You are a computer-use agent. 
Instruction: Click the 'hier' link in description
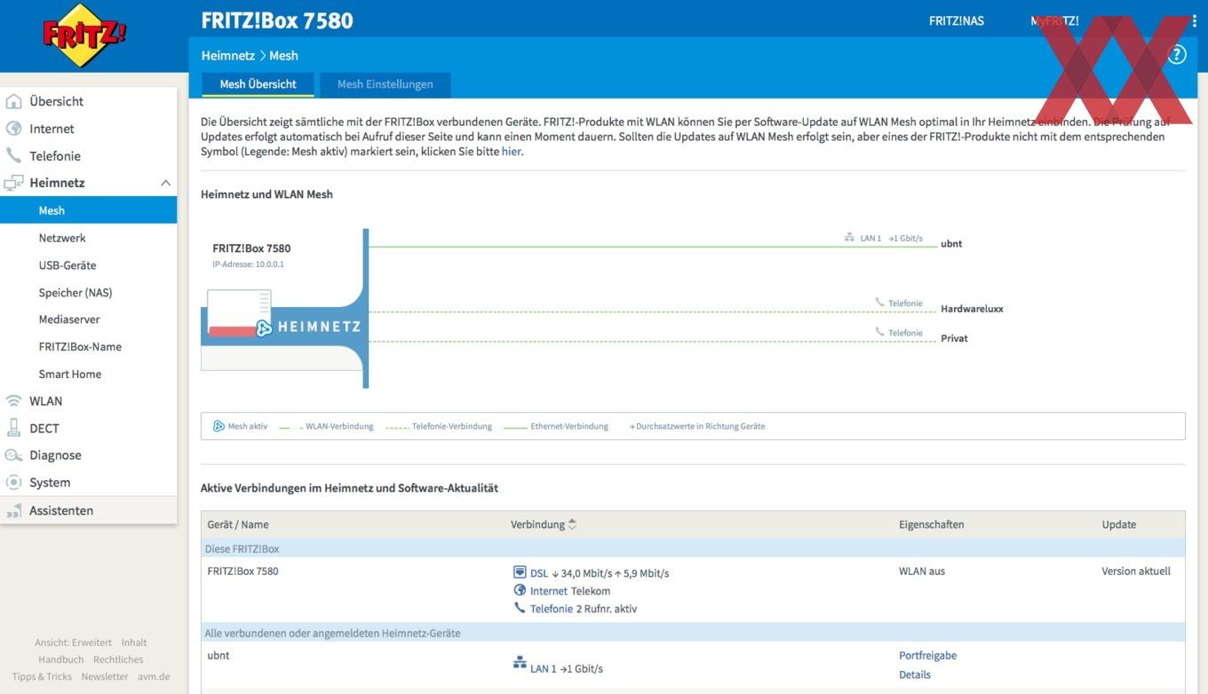(511, 152)
